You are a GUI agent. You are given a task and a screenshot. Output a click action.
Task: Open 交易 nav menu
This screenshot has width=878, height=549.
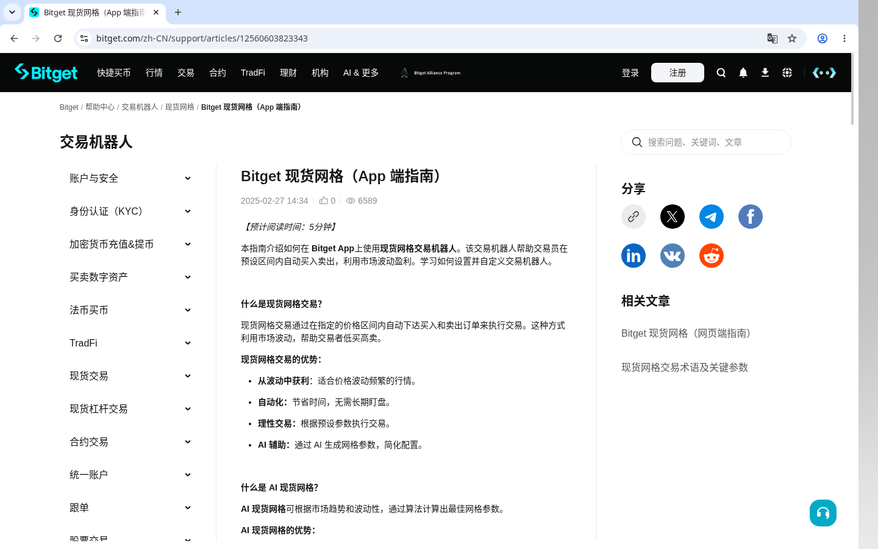pyautogui.click(x=186, y=73)
